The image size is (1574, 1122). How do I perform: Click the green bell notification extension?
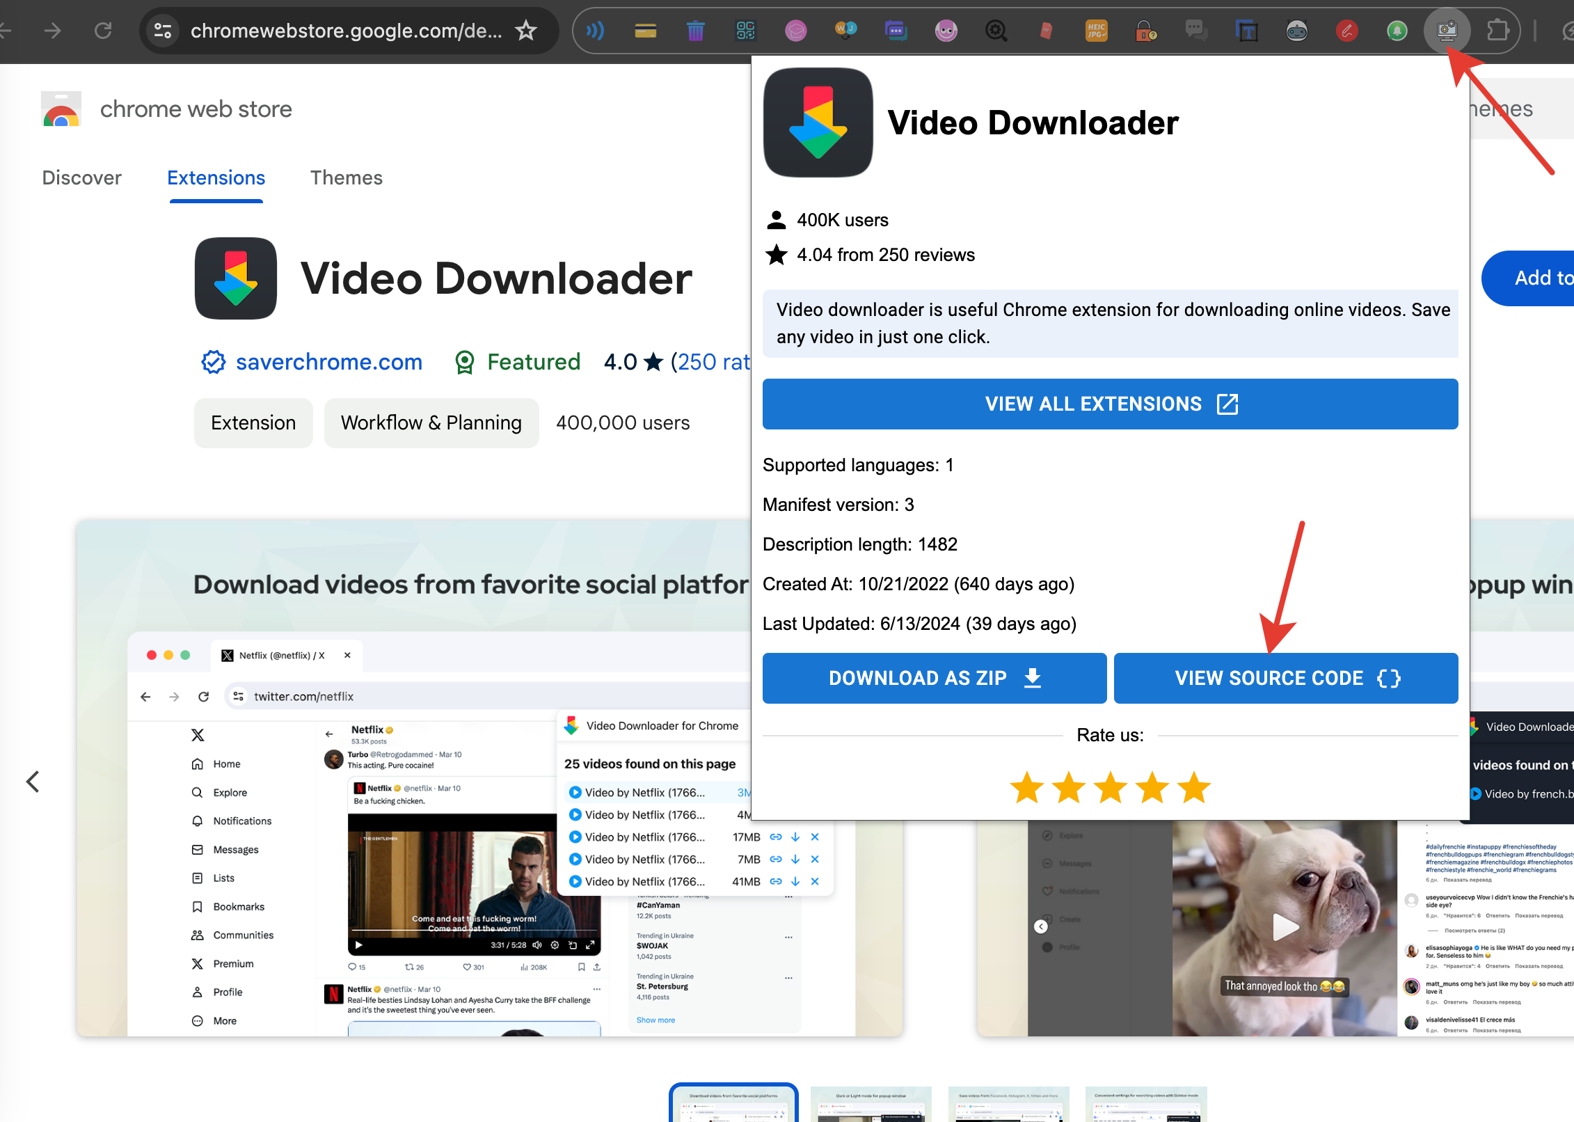click(x=1397, y=31)
